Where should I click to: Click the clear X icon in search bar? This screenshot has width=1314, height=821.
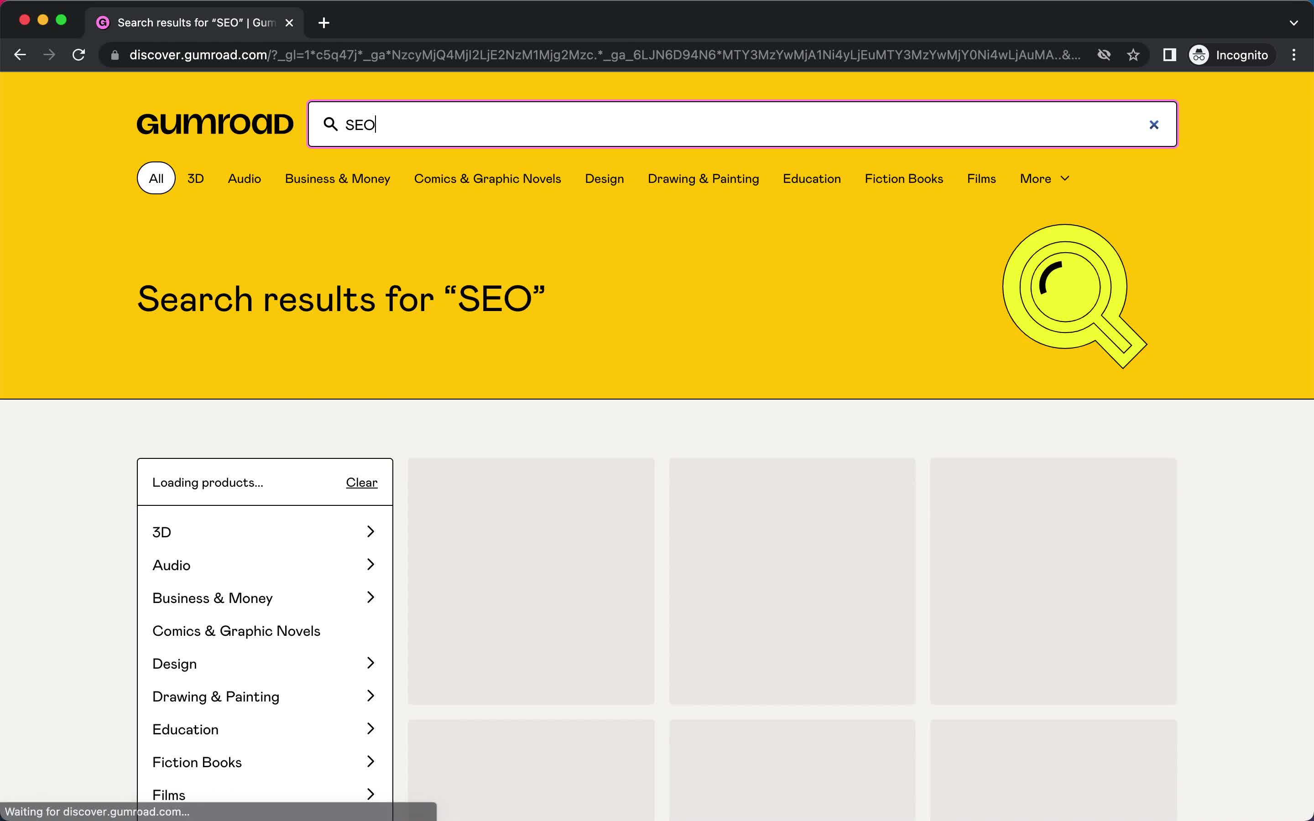(x=1154, y=124)
